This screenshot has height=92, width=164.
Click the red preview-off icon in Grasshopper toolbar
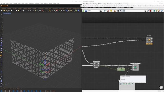tap(150, 11)
